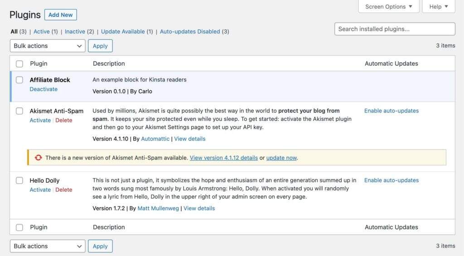Viewport: 464px width, 256px height.
Task: Tick the Affiliate Block plugin checkbox
Action: pos(19,80)
